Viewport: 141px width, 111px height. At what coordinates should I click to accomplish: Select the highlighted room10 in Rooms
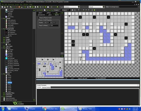(10, 82)
